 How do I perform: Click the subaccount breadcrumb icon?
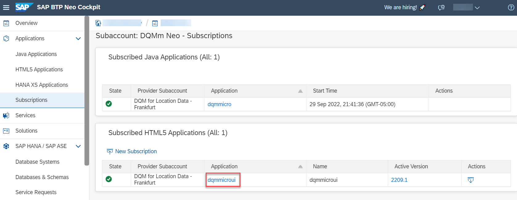155,23
